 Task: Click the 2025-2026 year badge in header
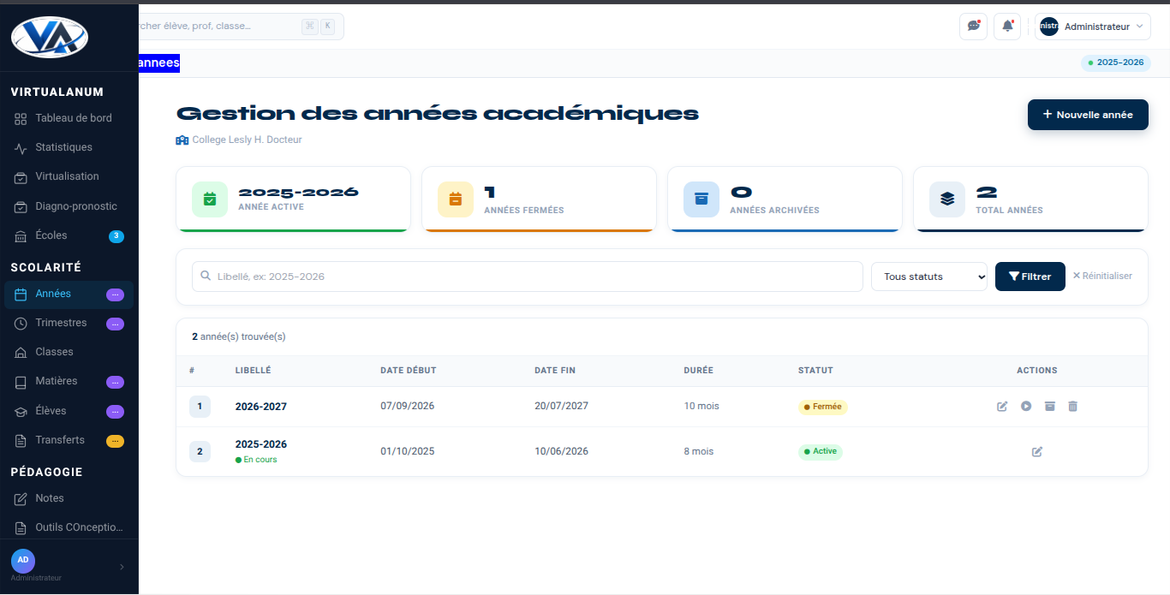click(1115, 62)
